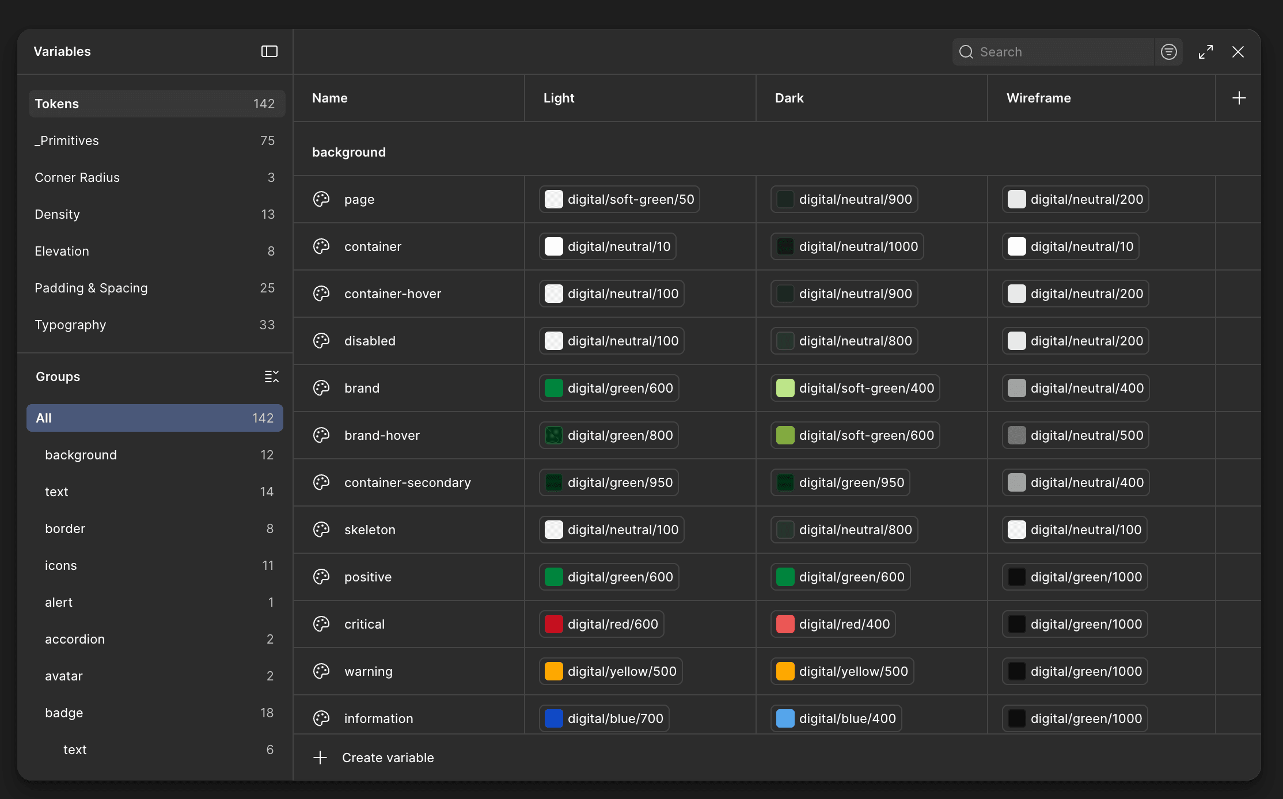1283x799 pixels.
Task: Click the palette icon for container-secondary
Action: (321, 482)
